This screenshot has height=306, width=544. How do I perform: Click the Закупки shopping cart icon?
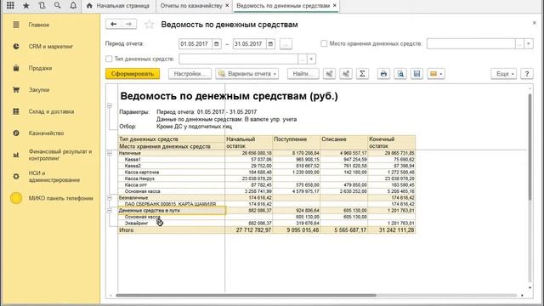point(16,89)
